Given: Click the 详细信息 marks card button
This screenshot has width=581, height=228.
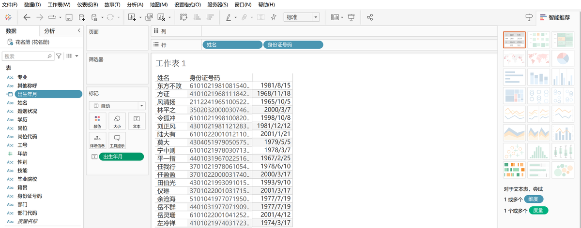Looking at the screenshot, I should (97, 141).
